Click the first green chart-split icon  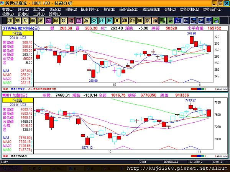point(163,21)
